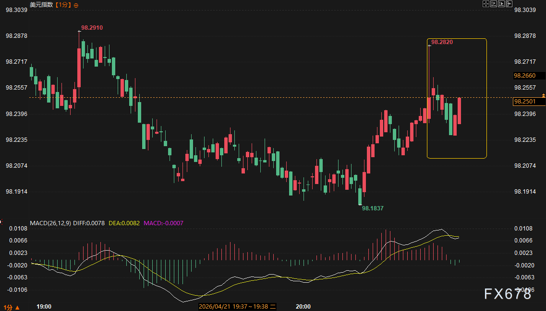Click the 98.1837 low price marker
This screenshot has height=311, width=546.
click(x=373, y=208)
